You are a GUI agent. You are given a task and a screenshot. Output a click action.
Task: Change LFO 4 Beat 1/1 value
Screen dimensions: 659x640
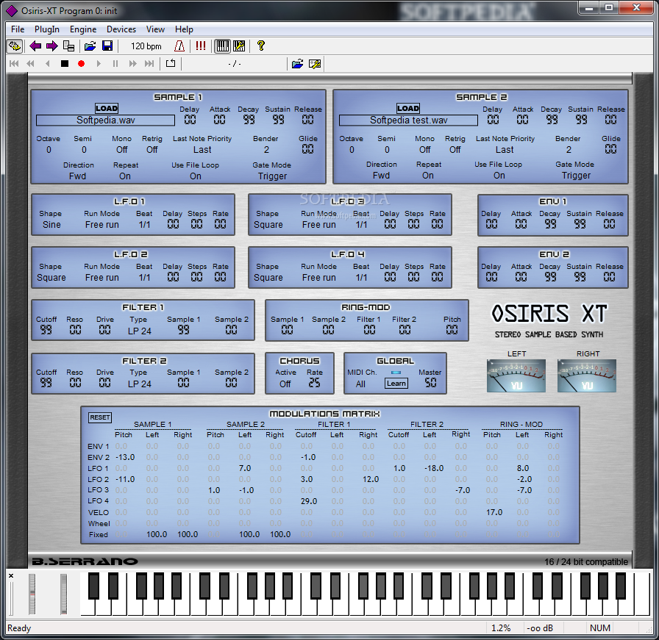click(x=361, y=278)
